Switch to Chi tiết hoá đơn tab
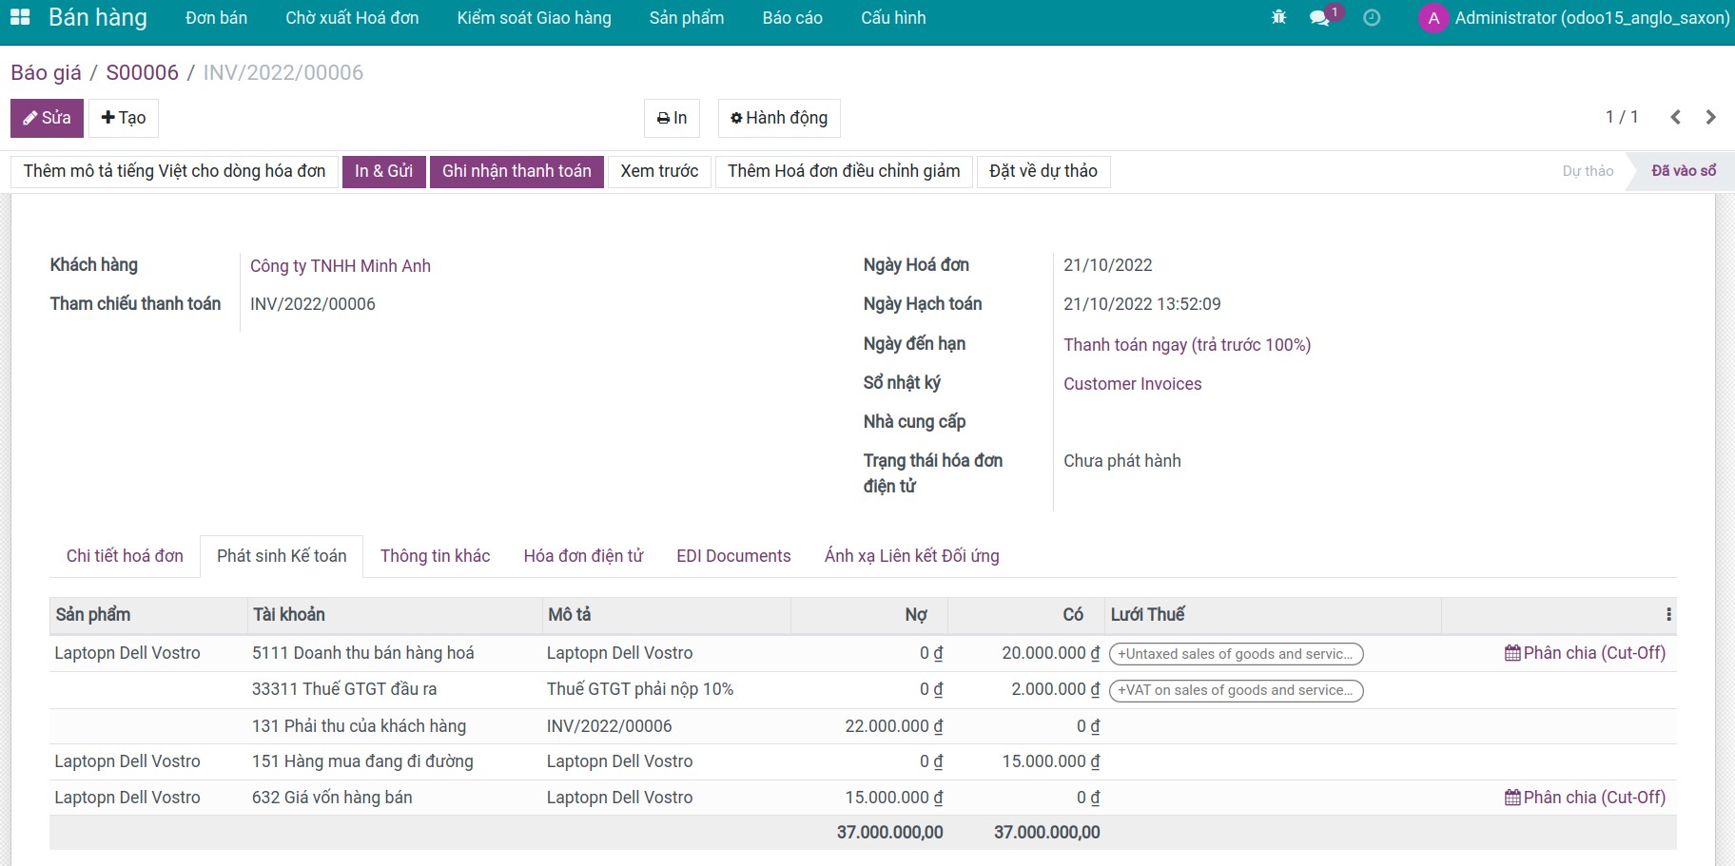The height and width of the screenshot is (866, 1735). click(x=125, y=556)
